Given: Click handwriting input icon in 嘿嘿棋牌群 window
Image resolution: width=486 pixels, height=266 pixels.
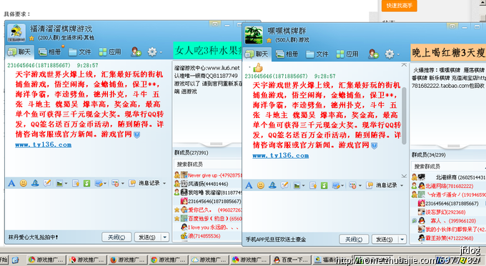Looking at the screenshot, I should coord(284,185).
